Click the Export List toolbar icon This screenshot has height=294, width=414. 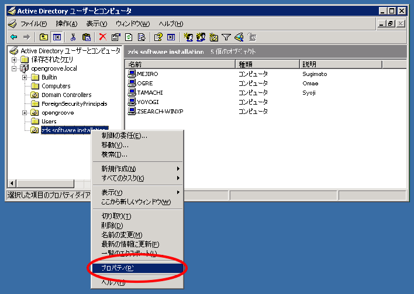tap(142, 37)
